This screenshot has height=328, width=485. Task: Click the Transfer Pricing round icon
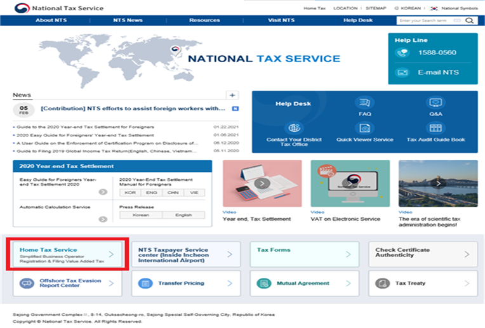pos(145,283)
